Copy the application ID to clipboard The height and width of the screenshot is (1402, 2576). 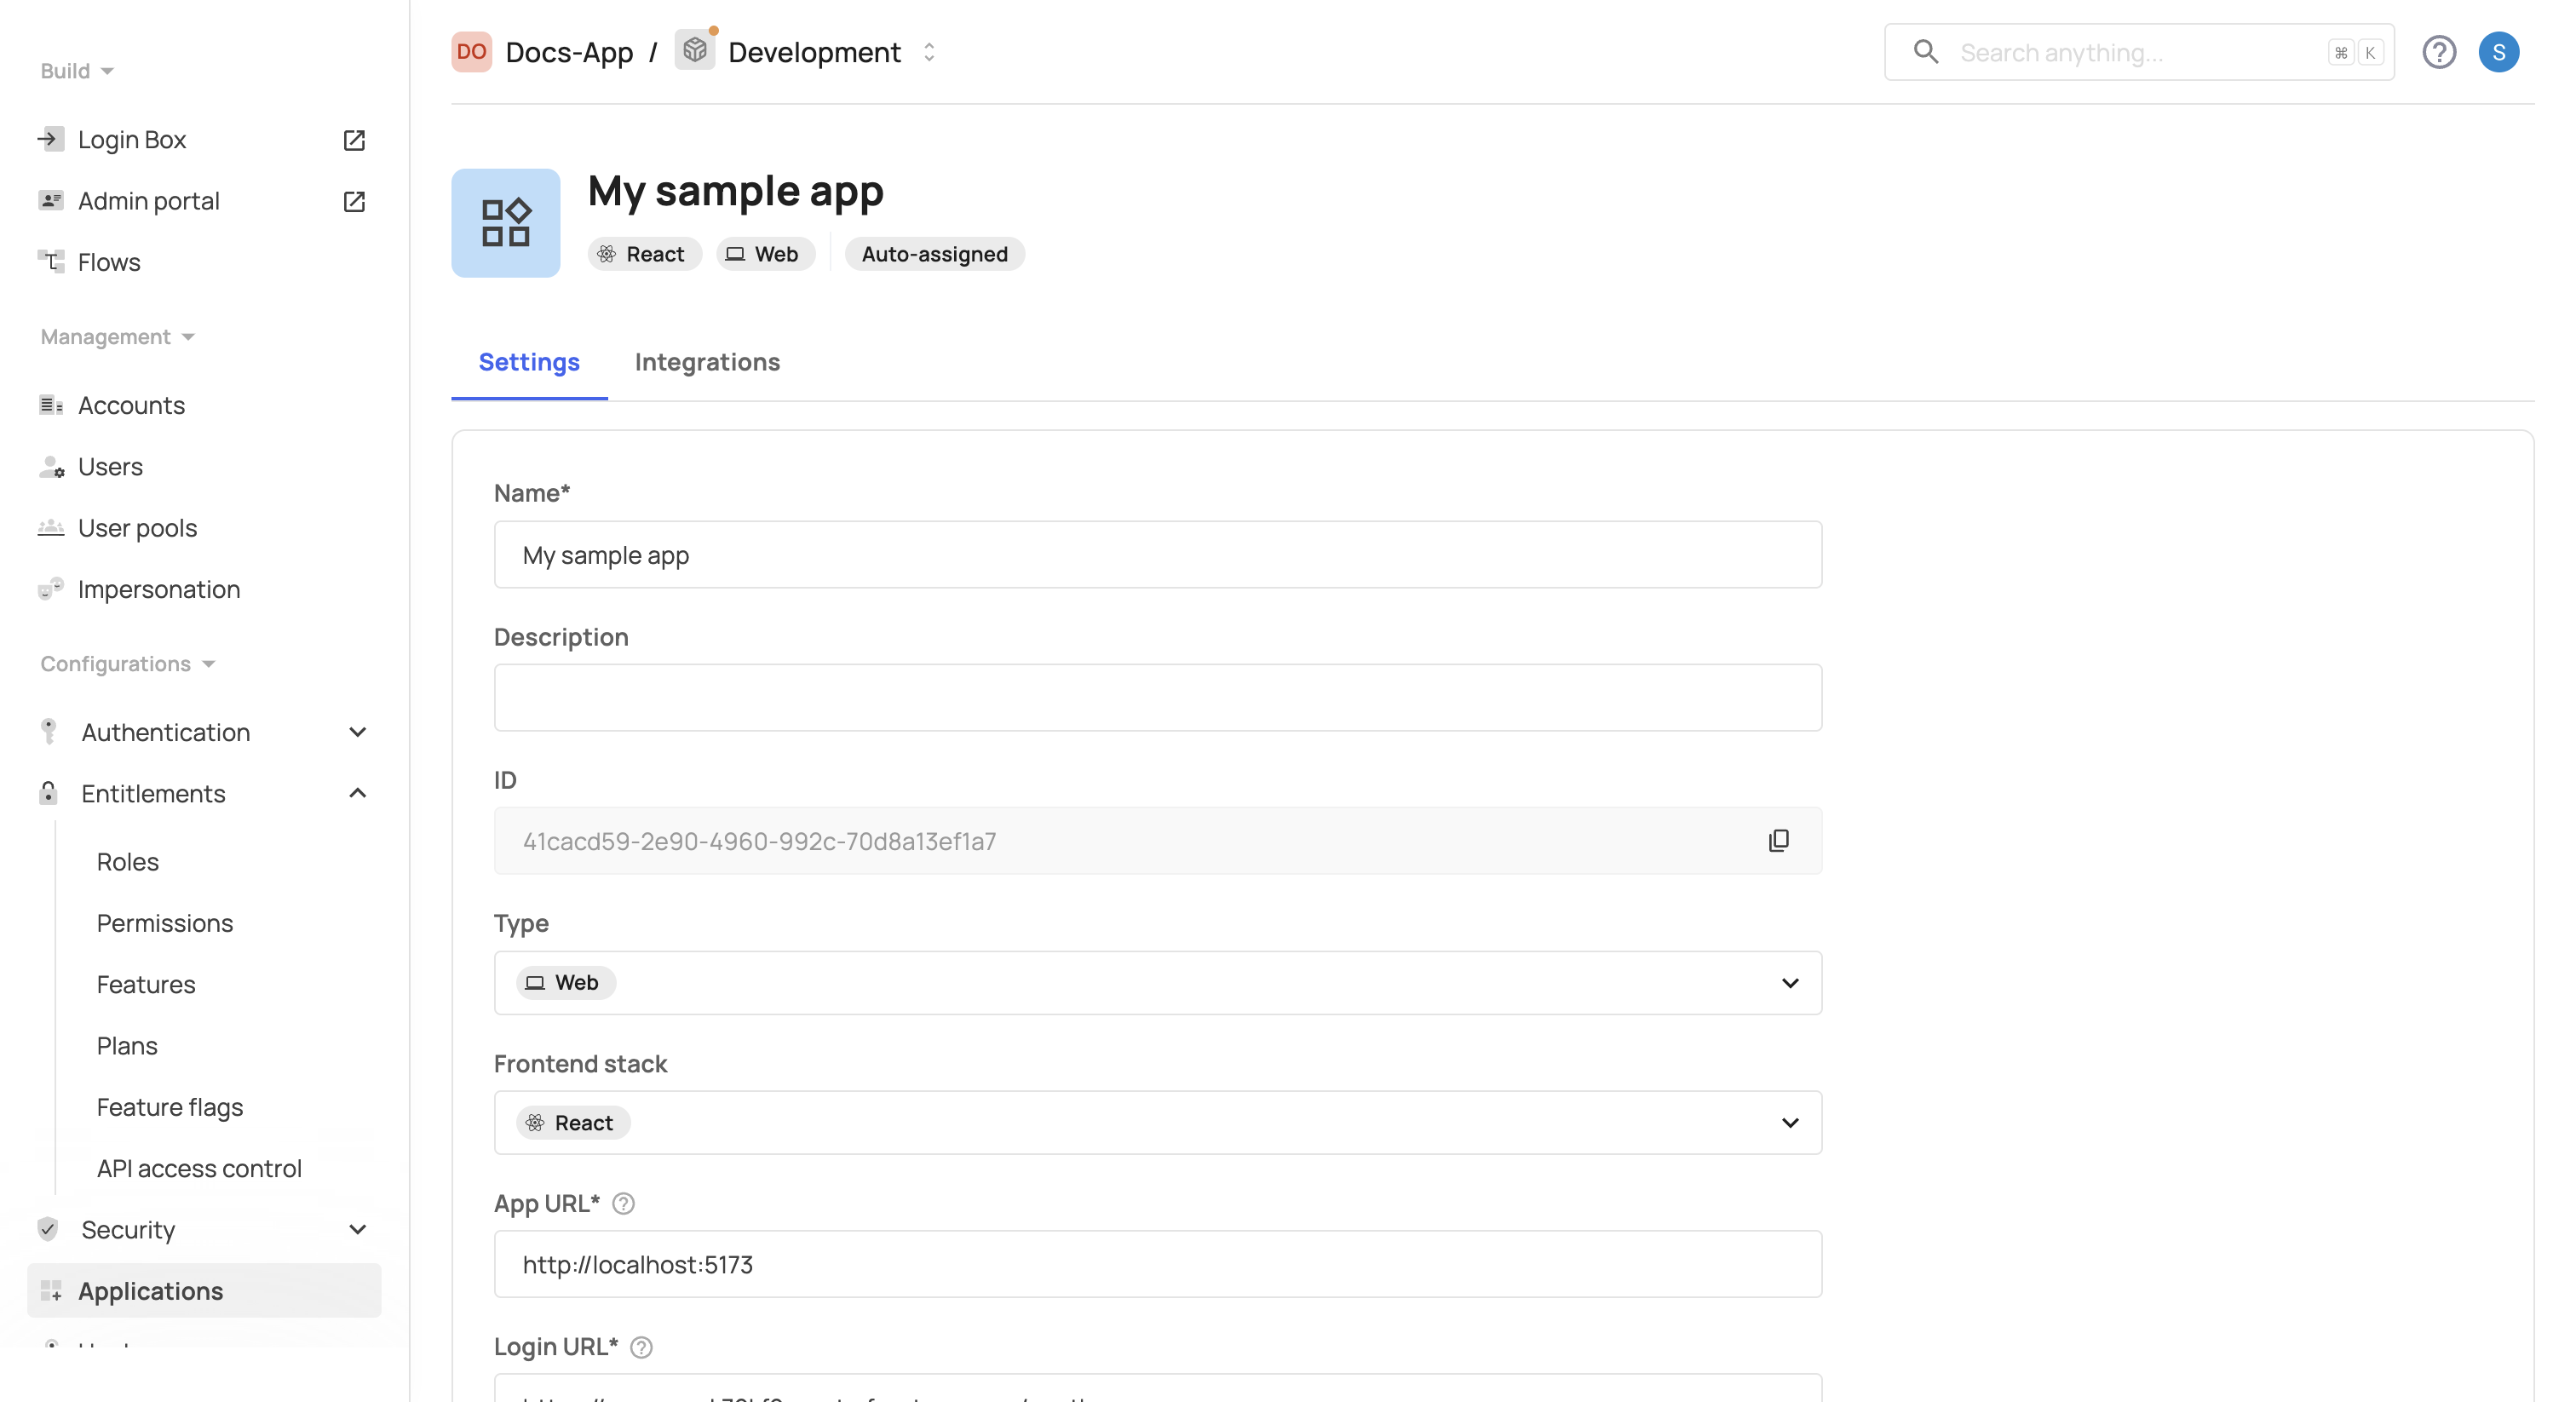point(1778,841)
